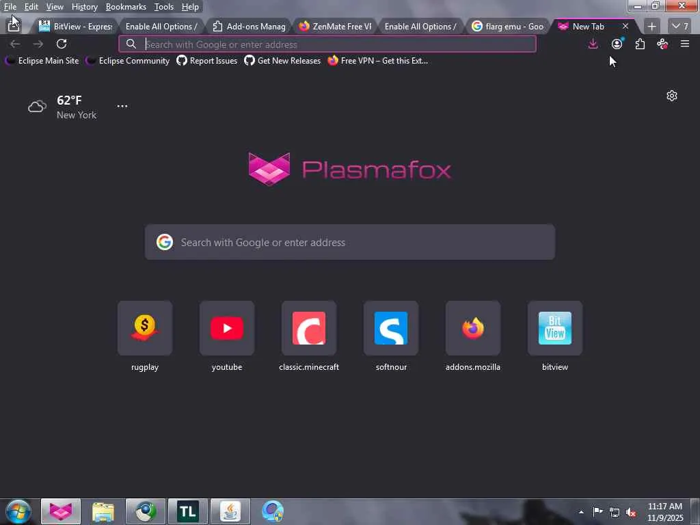Open the tab-list icon left of tabs

(x=14, y=26)
